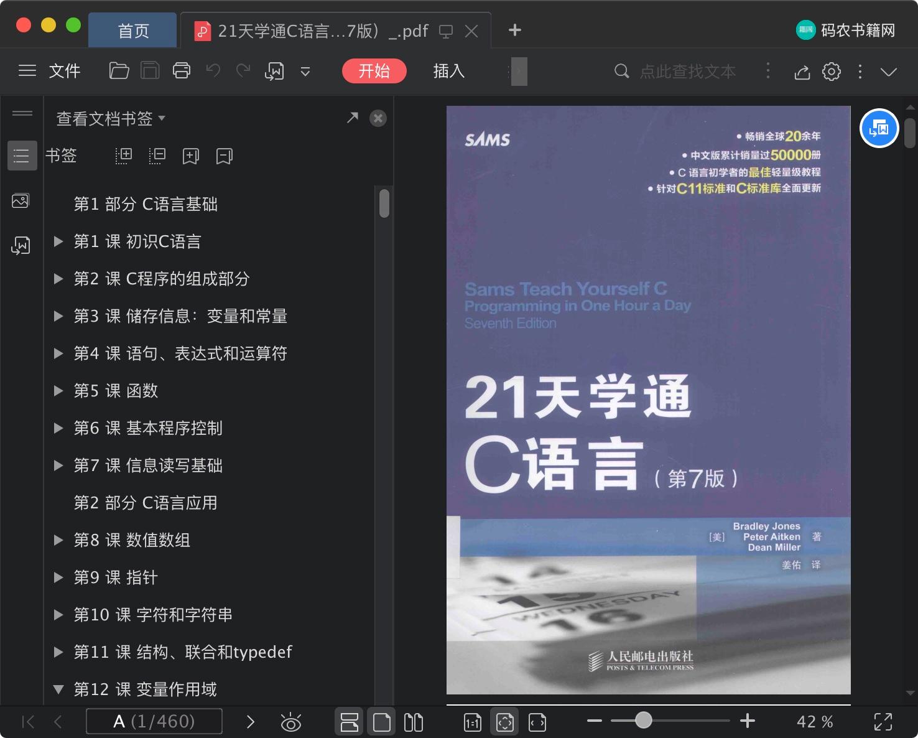Switch to the 首页 tab
The width and height of the screenshot is (918, 738).
click(x=134, y=30)
